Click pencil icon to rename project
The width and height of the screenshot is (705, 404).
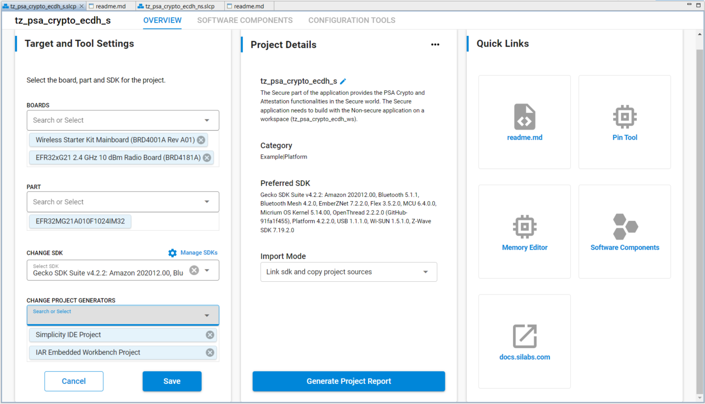click(343, 81)
